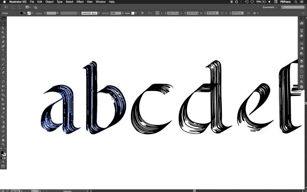Select the Selection tool arrow
Screen dimensions: 307x192
[x=3, y=24]
